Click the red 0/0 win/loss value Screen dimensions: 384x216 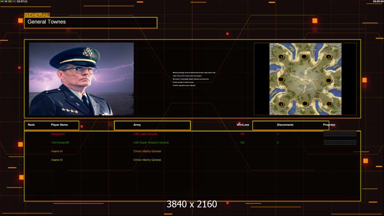pyautogui.click(x=242, y=134)
